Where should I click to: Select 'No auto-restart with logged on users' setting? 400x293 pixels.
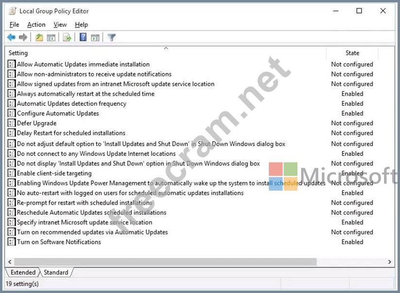click(x=130, y=193)
